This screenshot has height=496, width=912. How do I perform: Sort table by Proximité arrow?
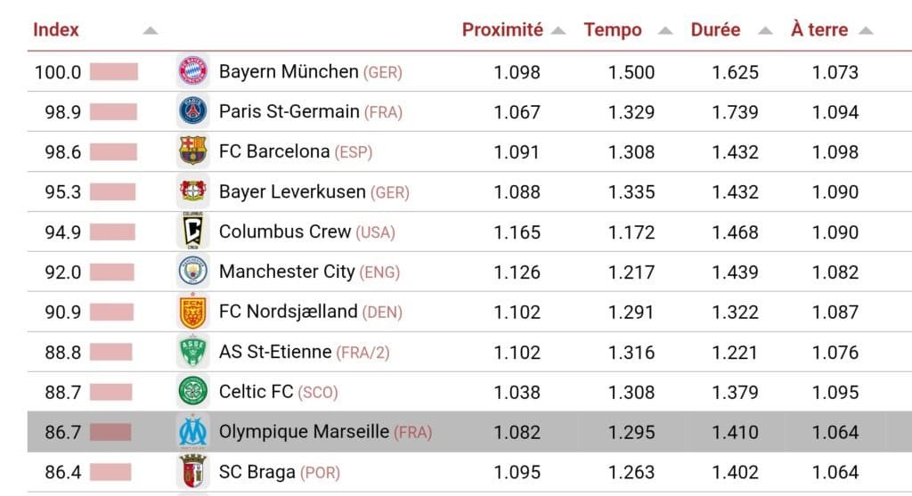point(558,30)
